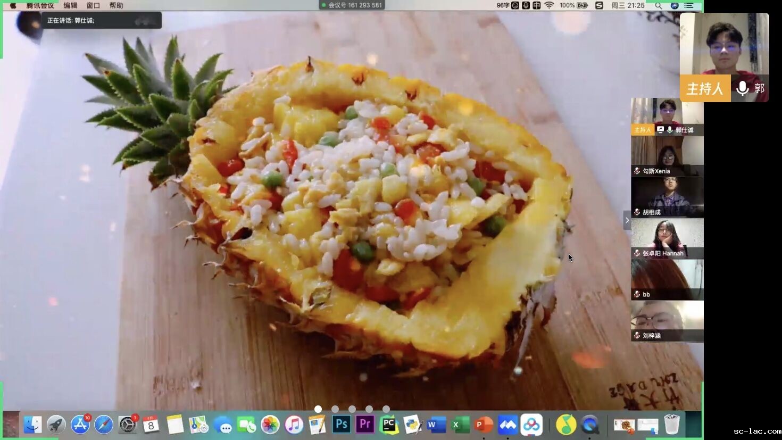Open the 编辑 menu
Image resolution: width=782 pixels, height=440 pixels.
pos(70,5)
